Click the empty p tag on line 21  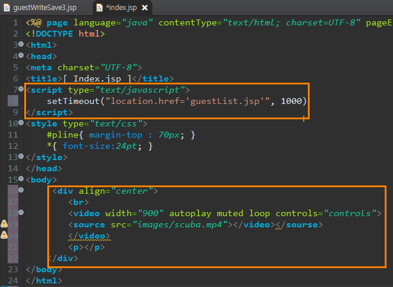click(x=86, y=247)
